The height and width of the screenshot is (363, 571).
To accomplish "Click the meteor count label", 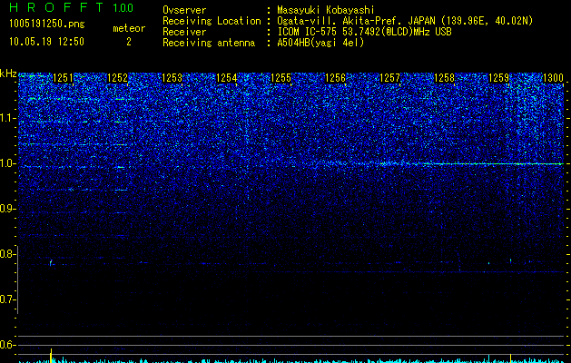I will (129, 28).
